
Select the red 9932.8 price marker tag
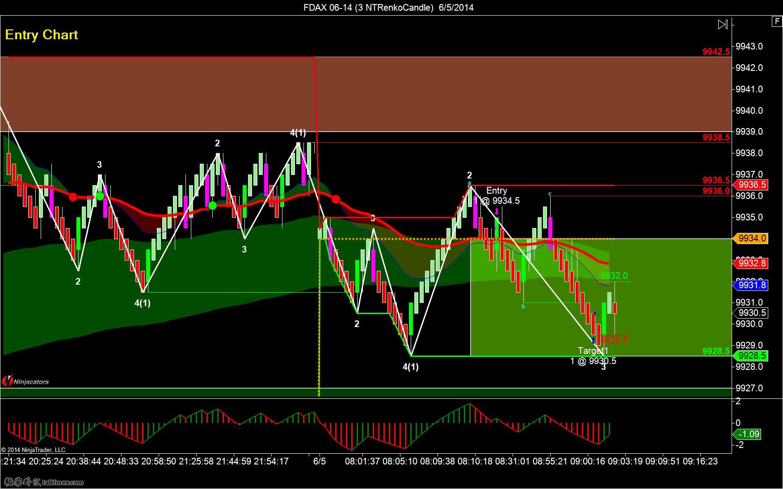click(x=750, y=263)
